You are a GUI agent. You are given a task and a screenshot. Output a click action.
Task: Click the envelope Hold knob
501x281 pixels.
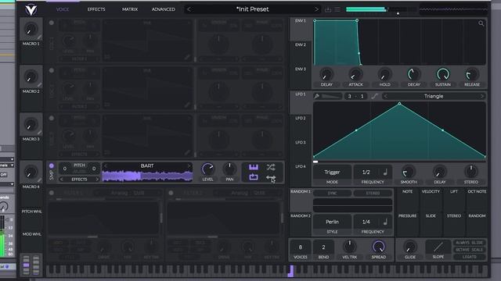pos(384,75)
